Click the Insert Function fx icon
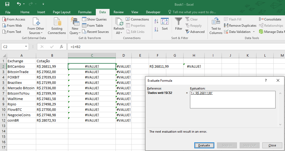The image size is (285, 151). click(62, 47)
